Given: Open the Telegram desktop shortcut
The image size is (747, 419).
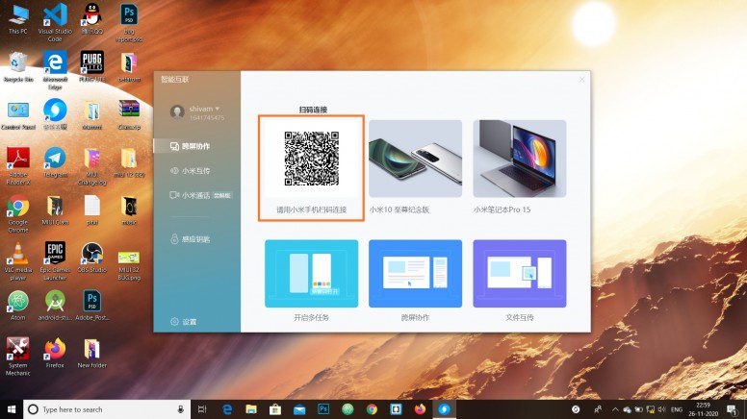Looking at the screenshot, I should click(55, 162).
